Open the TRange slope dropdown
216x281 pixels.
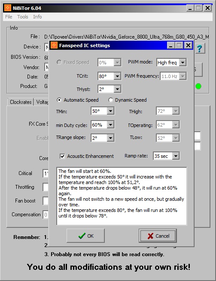click(110, 138)
